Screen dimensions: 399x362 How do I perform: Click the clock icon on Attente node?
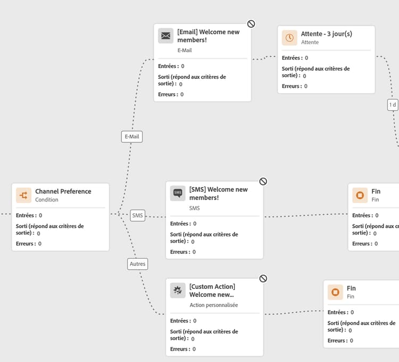[x=289, y=38]
